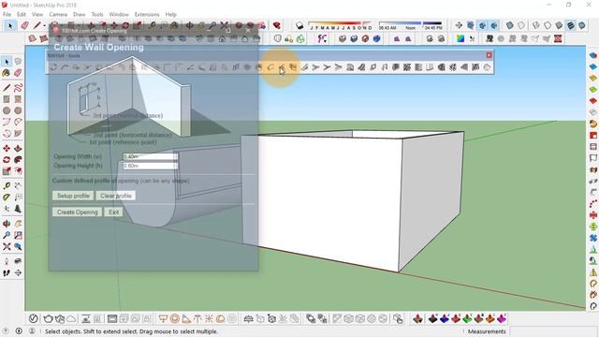Viewport: 599px width, 337px height.
Task: Close the 1001bit tools floating toolbar
Action: coord(489,55)
